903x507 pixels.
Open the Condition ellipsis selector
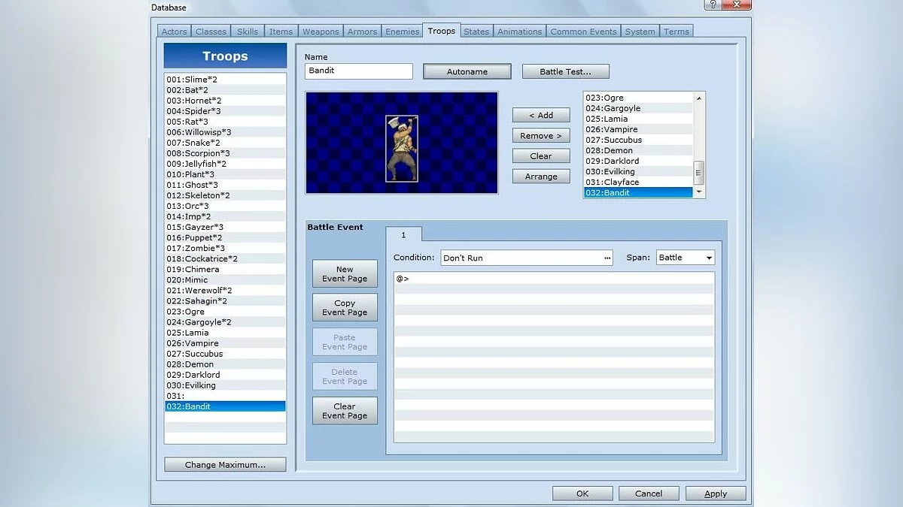click(x=607, y=258)
